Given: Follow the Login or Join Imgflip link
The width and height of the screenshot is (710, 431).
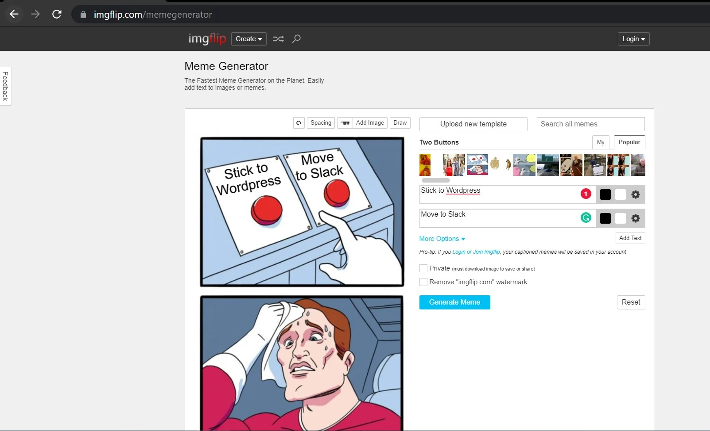Looking at the screenshot, I should (476, 252).
